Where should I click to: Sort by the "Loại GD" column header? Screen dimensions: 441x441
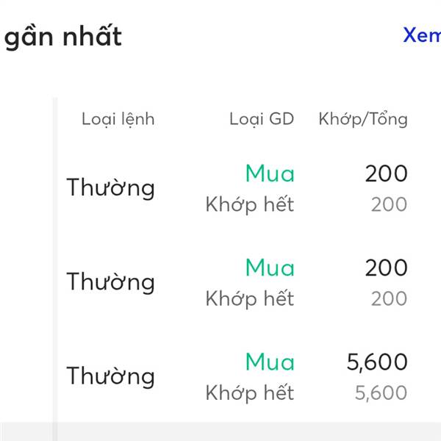point(262,119)
